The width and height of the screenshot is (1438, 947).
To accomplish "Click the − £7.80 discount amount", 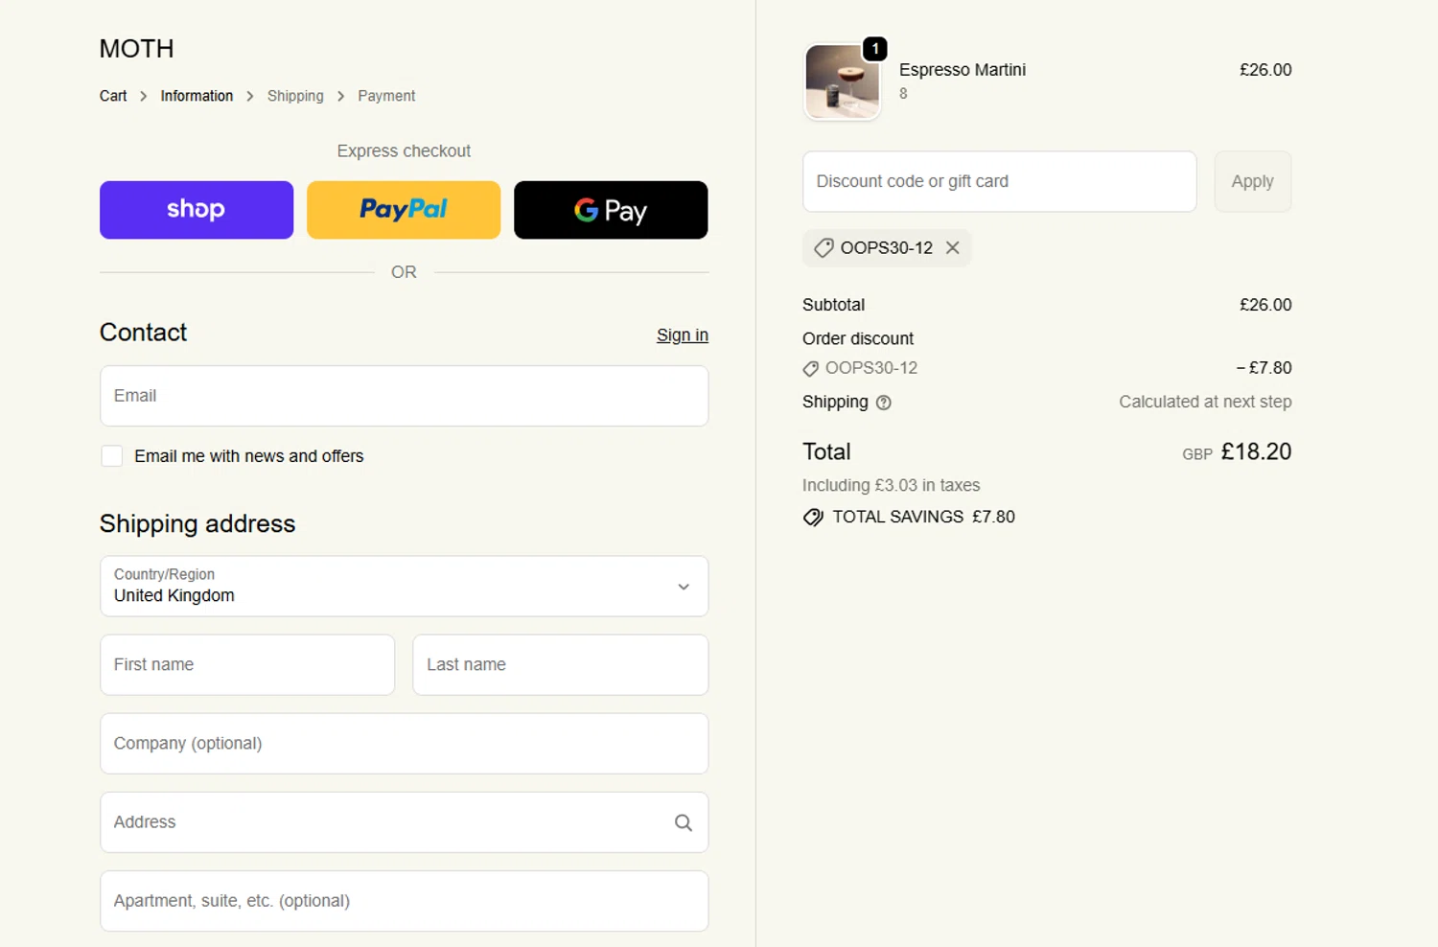I will tap(1264, 368).
